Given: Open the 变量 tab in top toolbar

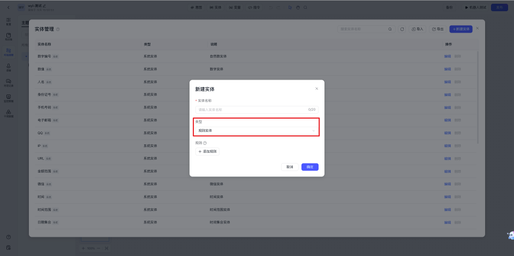Looking at the screenshot, I should 235,7.
